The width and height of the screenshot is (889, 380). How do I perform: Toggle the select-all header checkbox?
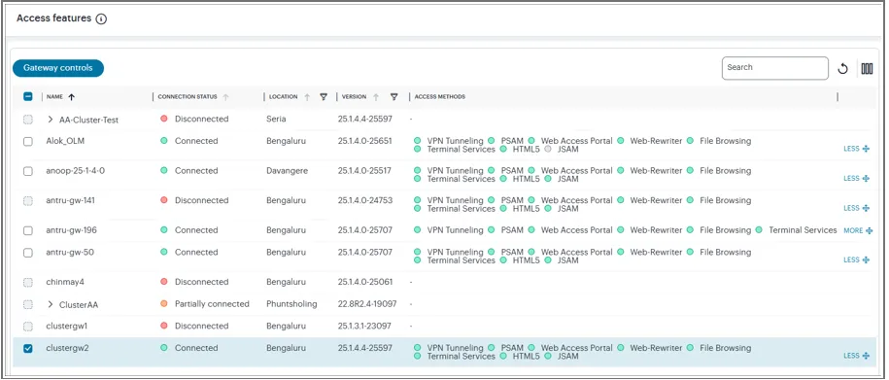[x=28, y=97]
